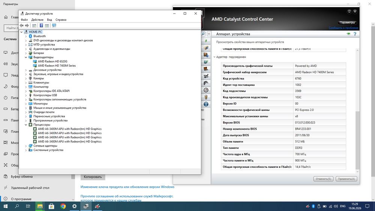
Task: Open the Действие menu
Action: click(x=37, y=19)
